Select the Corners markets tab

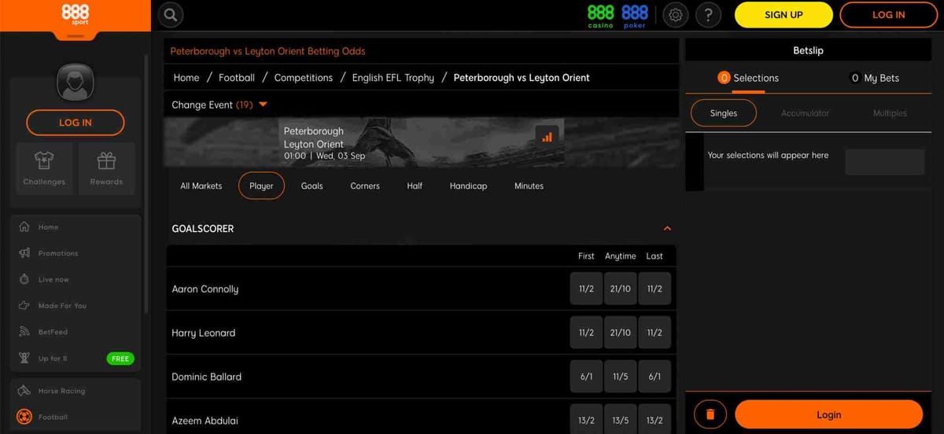pos(365,186)
